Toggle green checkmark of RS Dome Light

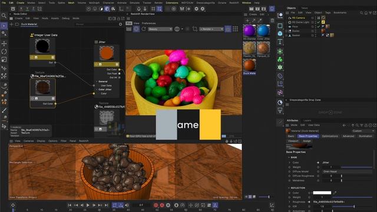[319, 22]
